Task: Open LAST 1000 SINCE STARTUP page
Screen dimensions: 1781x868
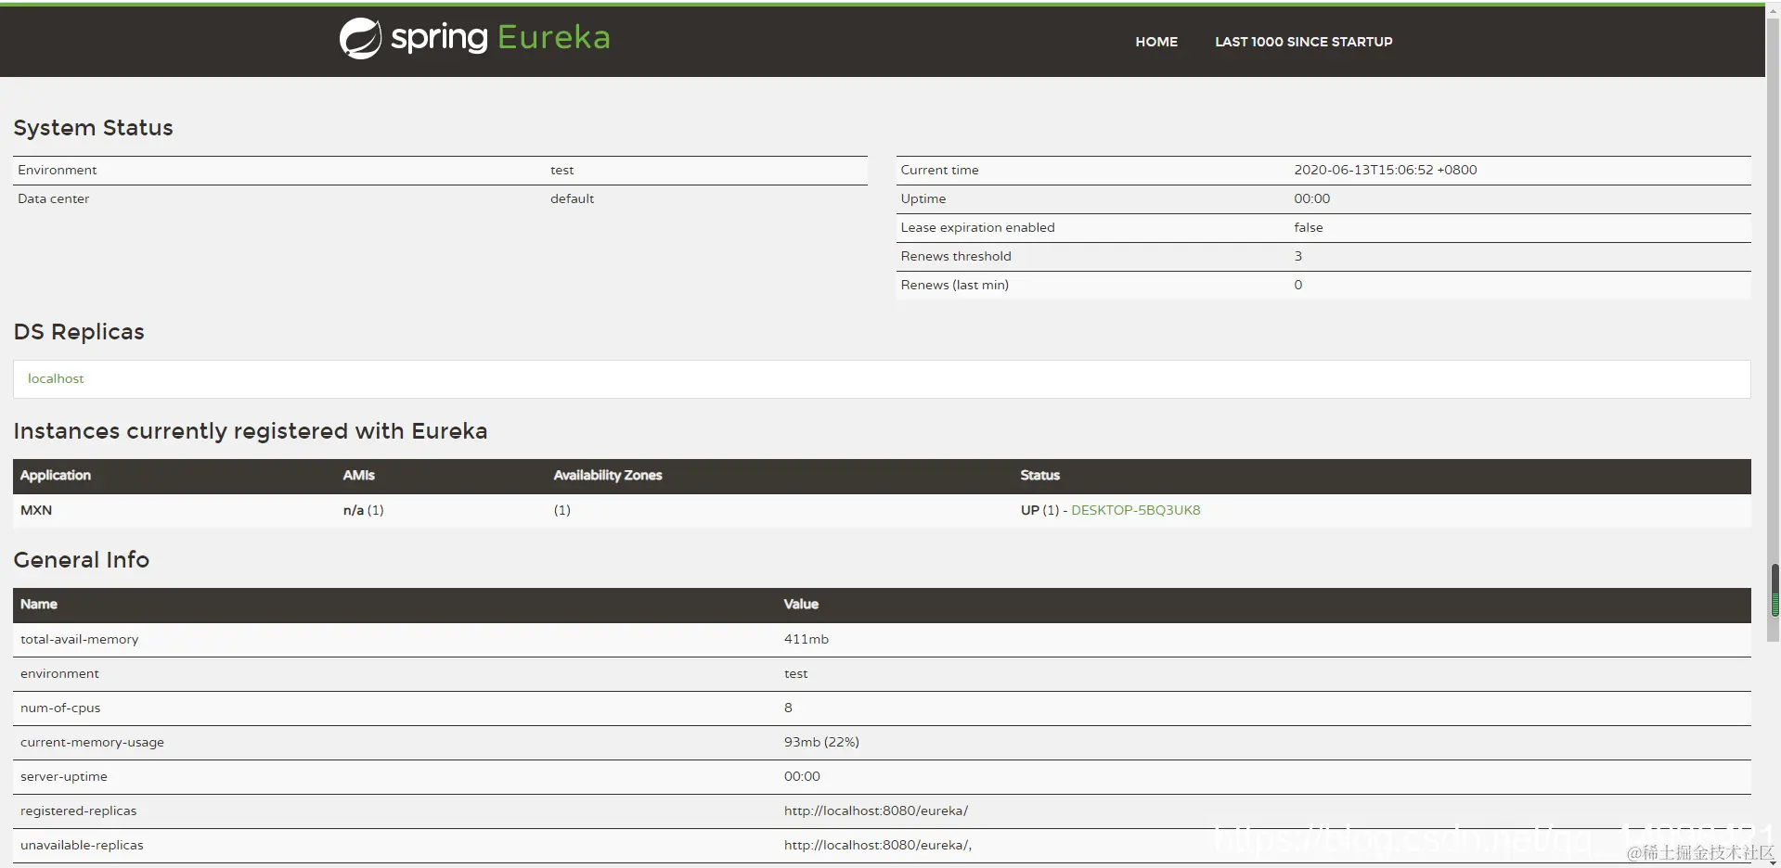Action: click(1303, 42)
